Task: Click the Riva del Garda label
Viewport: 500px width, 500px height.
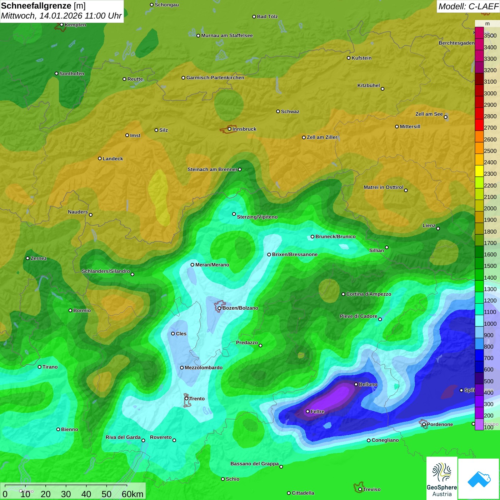Action: point(123,437)
